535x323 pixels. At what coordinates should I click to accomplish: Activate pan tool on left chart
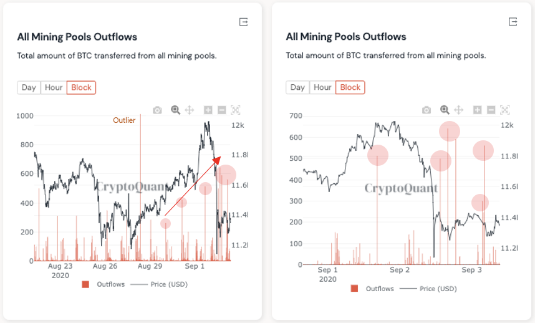190,110
